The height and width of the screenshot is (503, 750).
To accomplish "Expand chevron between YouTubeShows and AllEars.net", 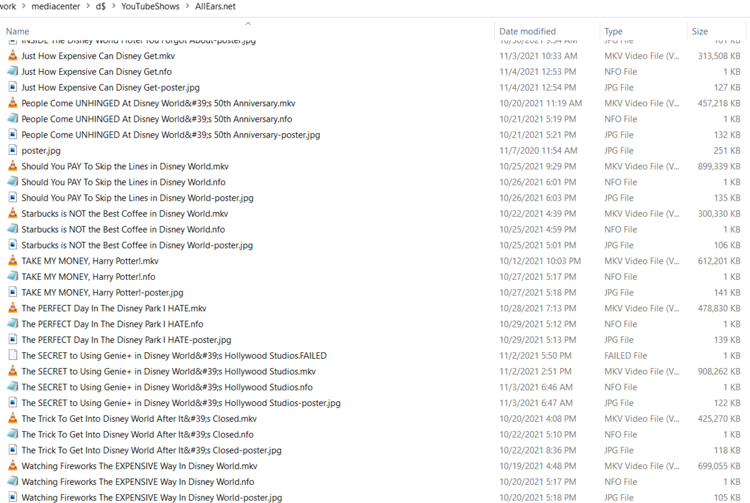I will 187,6.
